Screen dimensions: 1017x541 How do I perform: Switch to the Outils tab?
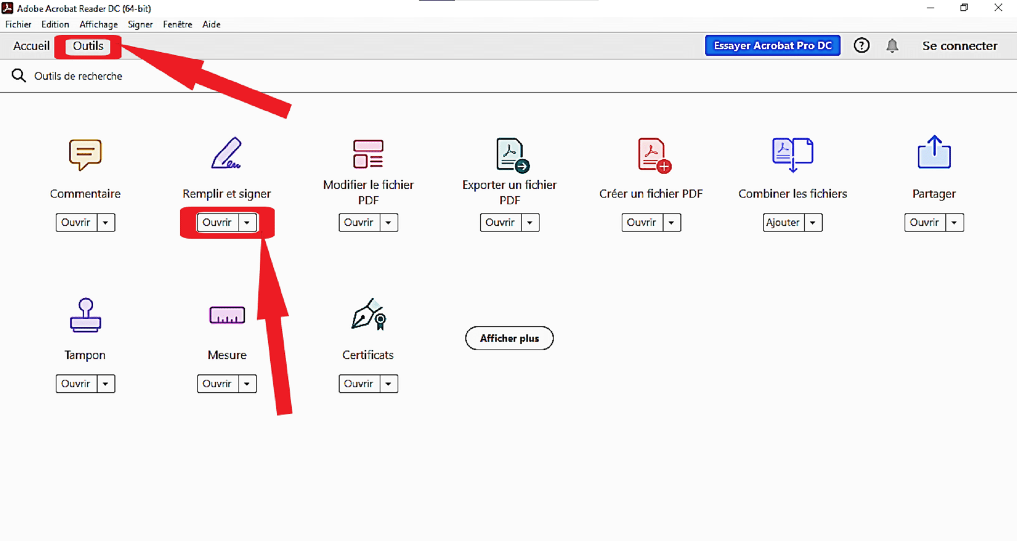(88, 46)
